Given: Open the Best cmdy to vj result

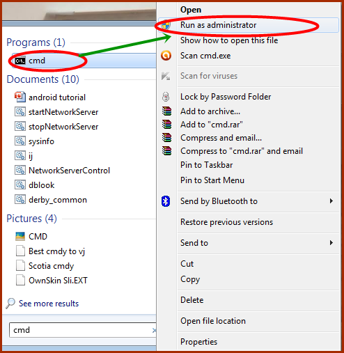Looking at the screenshot, I should pyautogui.click(x=56, y=251).
